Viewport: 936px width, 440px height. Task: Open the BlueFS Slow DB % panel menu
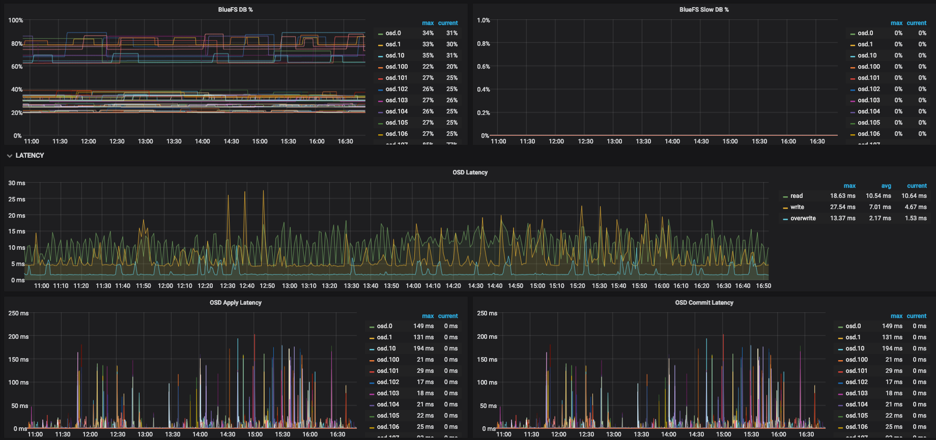click(704, 10)
